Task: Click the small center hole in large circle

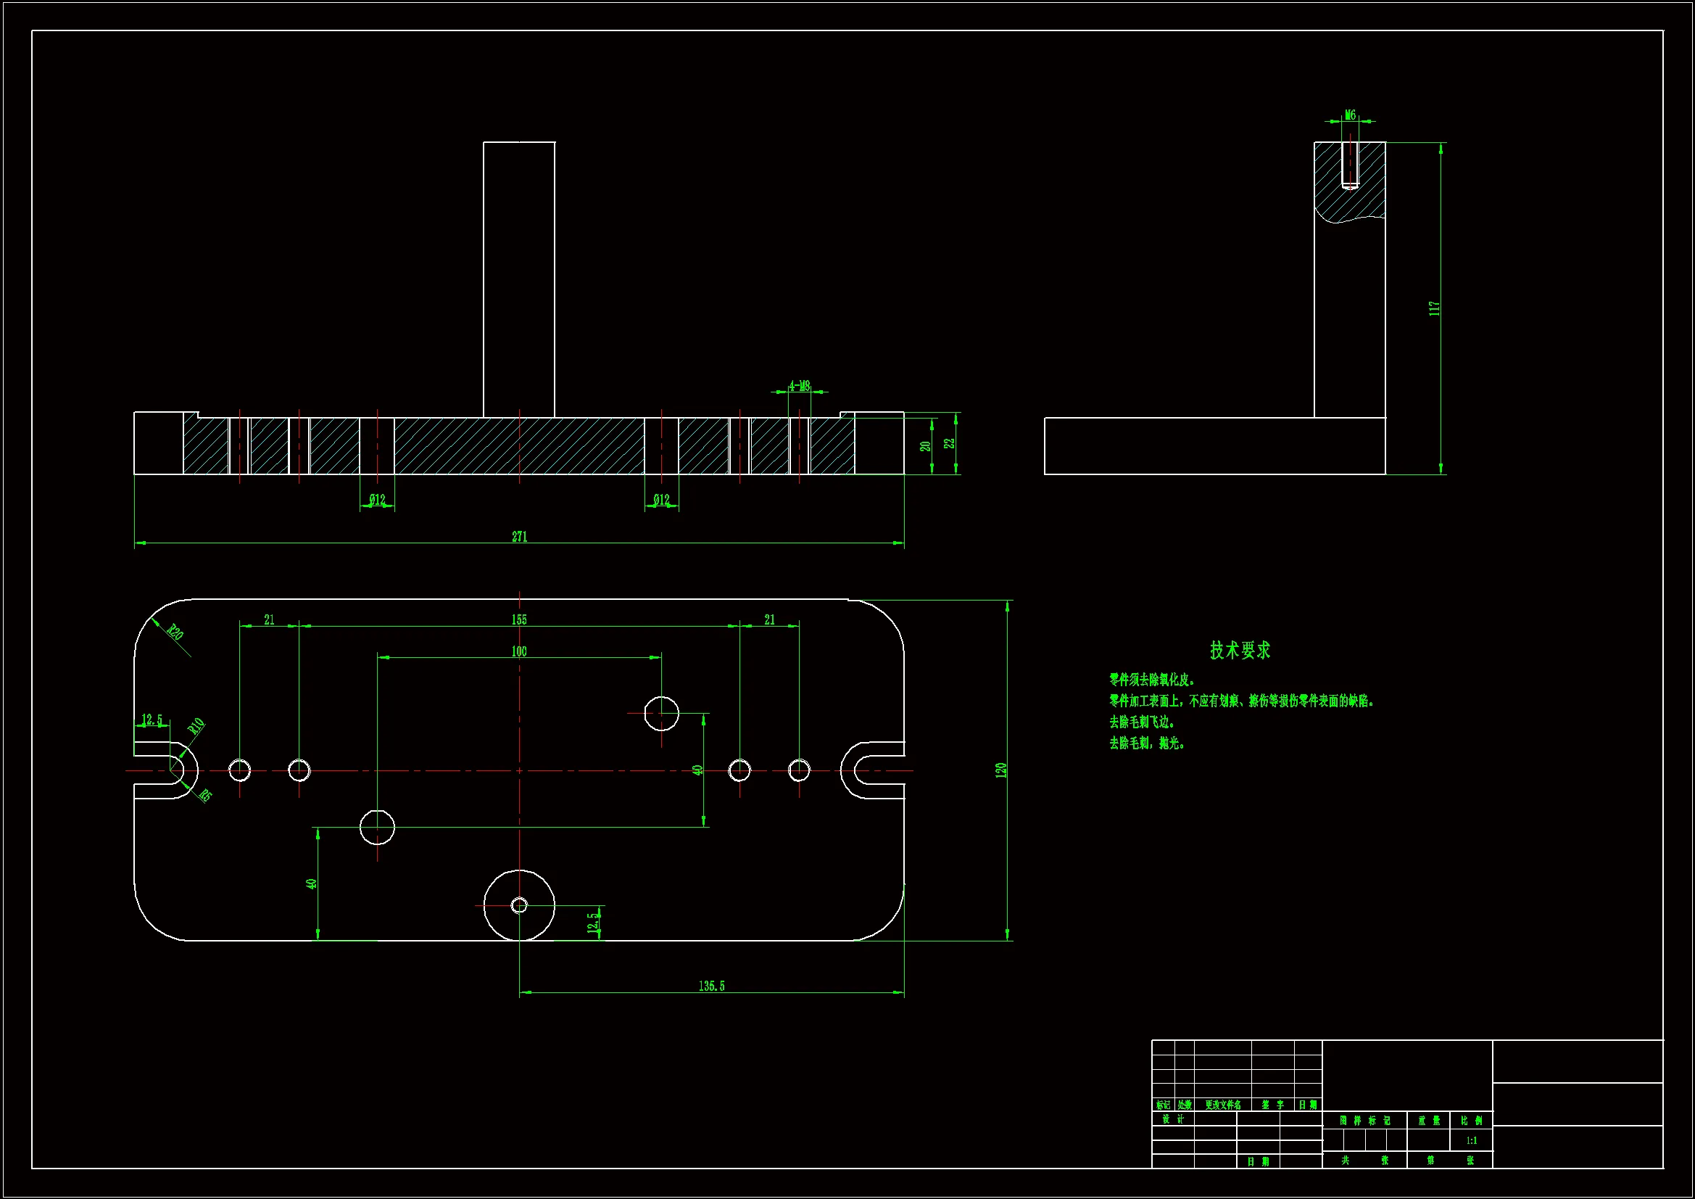Action: (x=519, y=905)
